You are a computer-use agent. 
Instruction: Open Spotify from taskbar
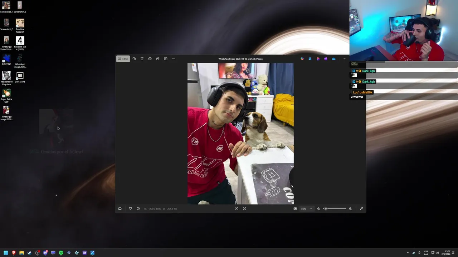coord(61,253)
